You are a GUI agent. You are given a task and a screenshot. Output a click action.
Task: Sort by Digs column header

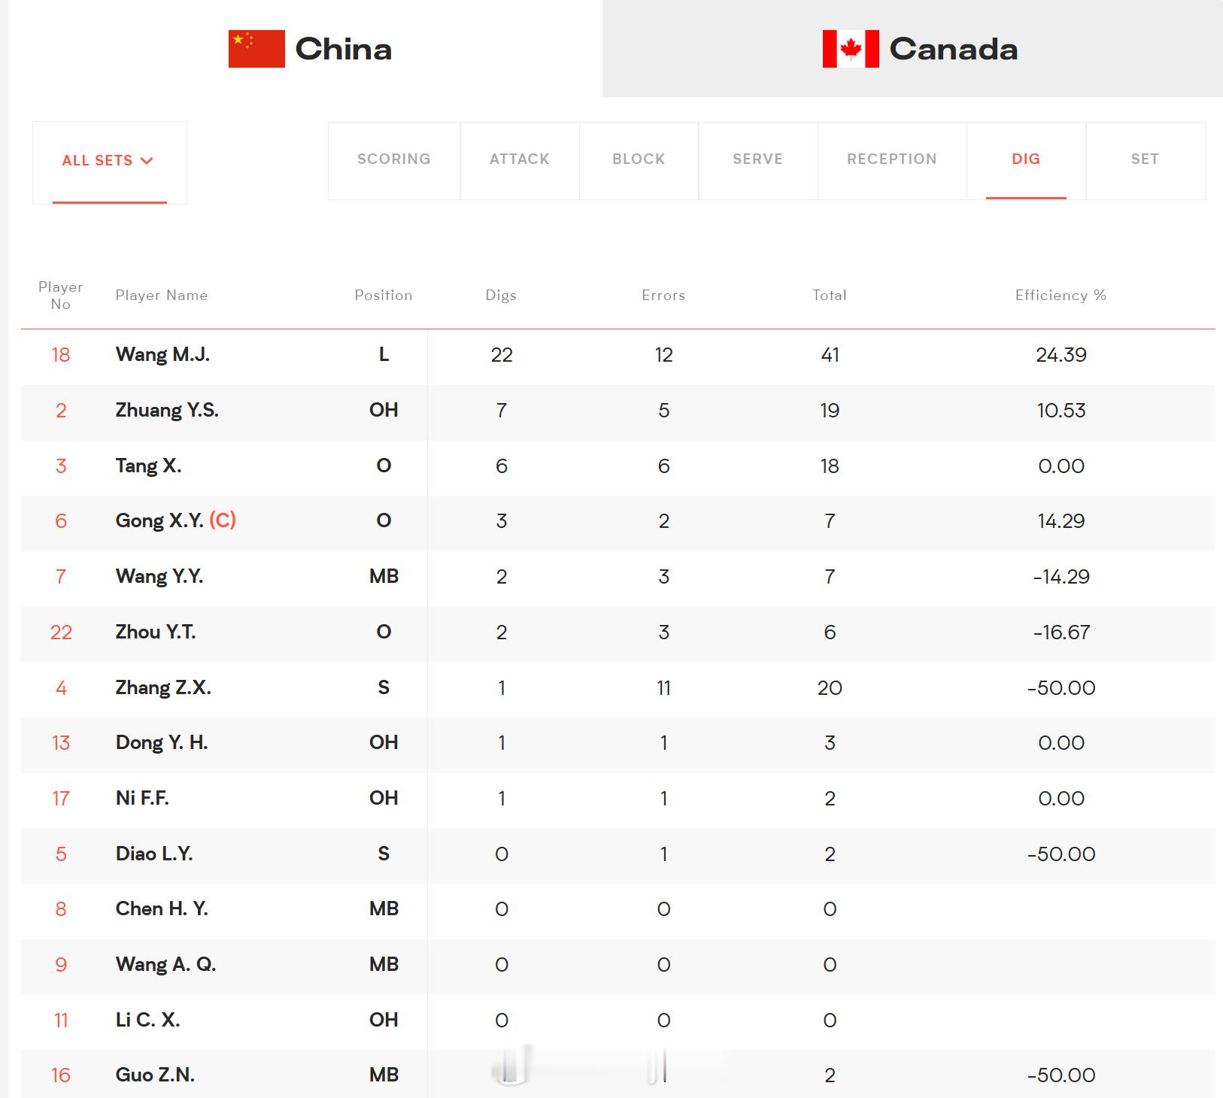click(x=501, y=296)
